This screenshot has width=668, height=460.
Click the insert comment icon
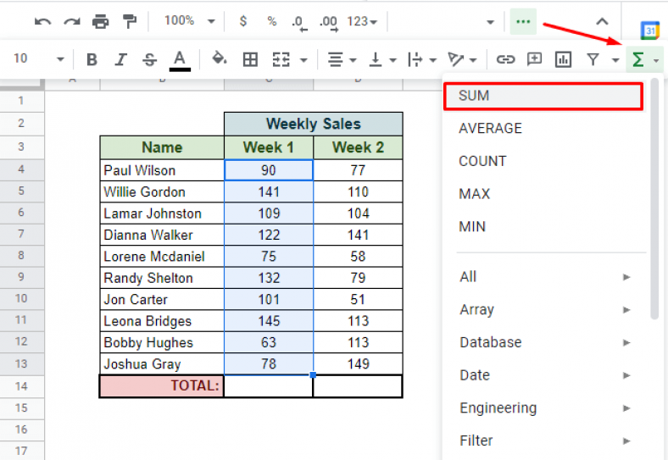534,59
